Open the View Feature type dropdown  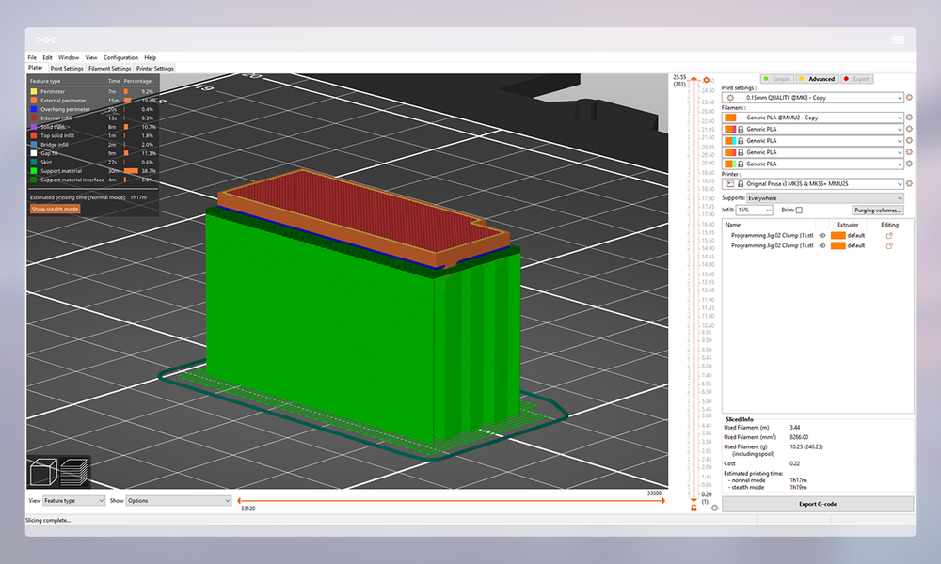click(73, 500)
